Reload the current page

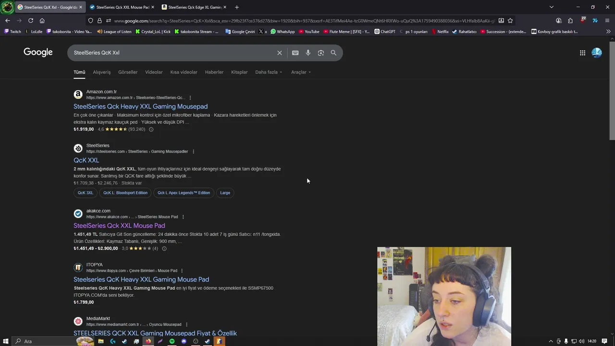(x=31, y=21)
